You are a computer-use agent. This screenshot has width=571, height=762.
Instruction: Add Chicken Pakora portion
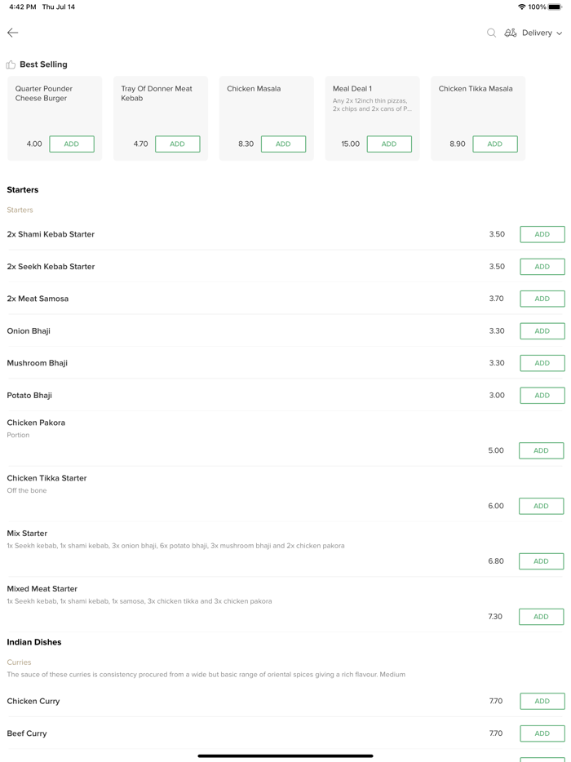541,450
